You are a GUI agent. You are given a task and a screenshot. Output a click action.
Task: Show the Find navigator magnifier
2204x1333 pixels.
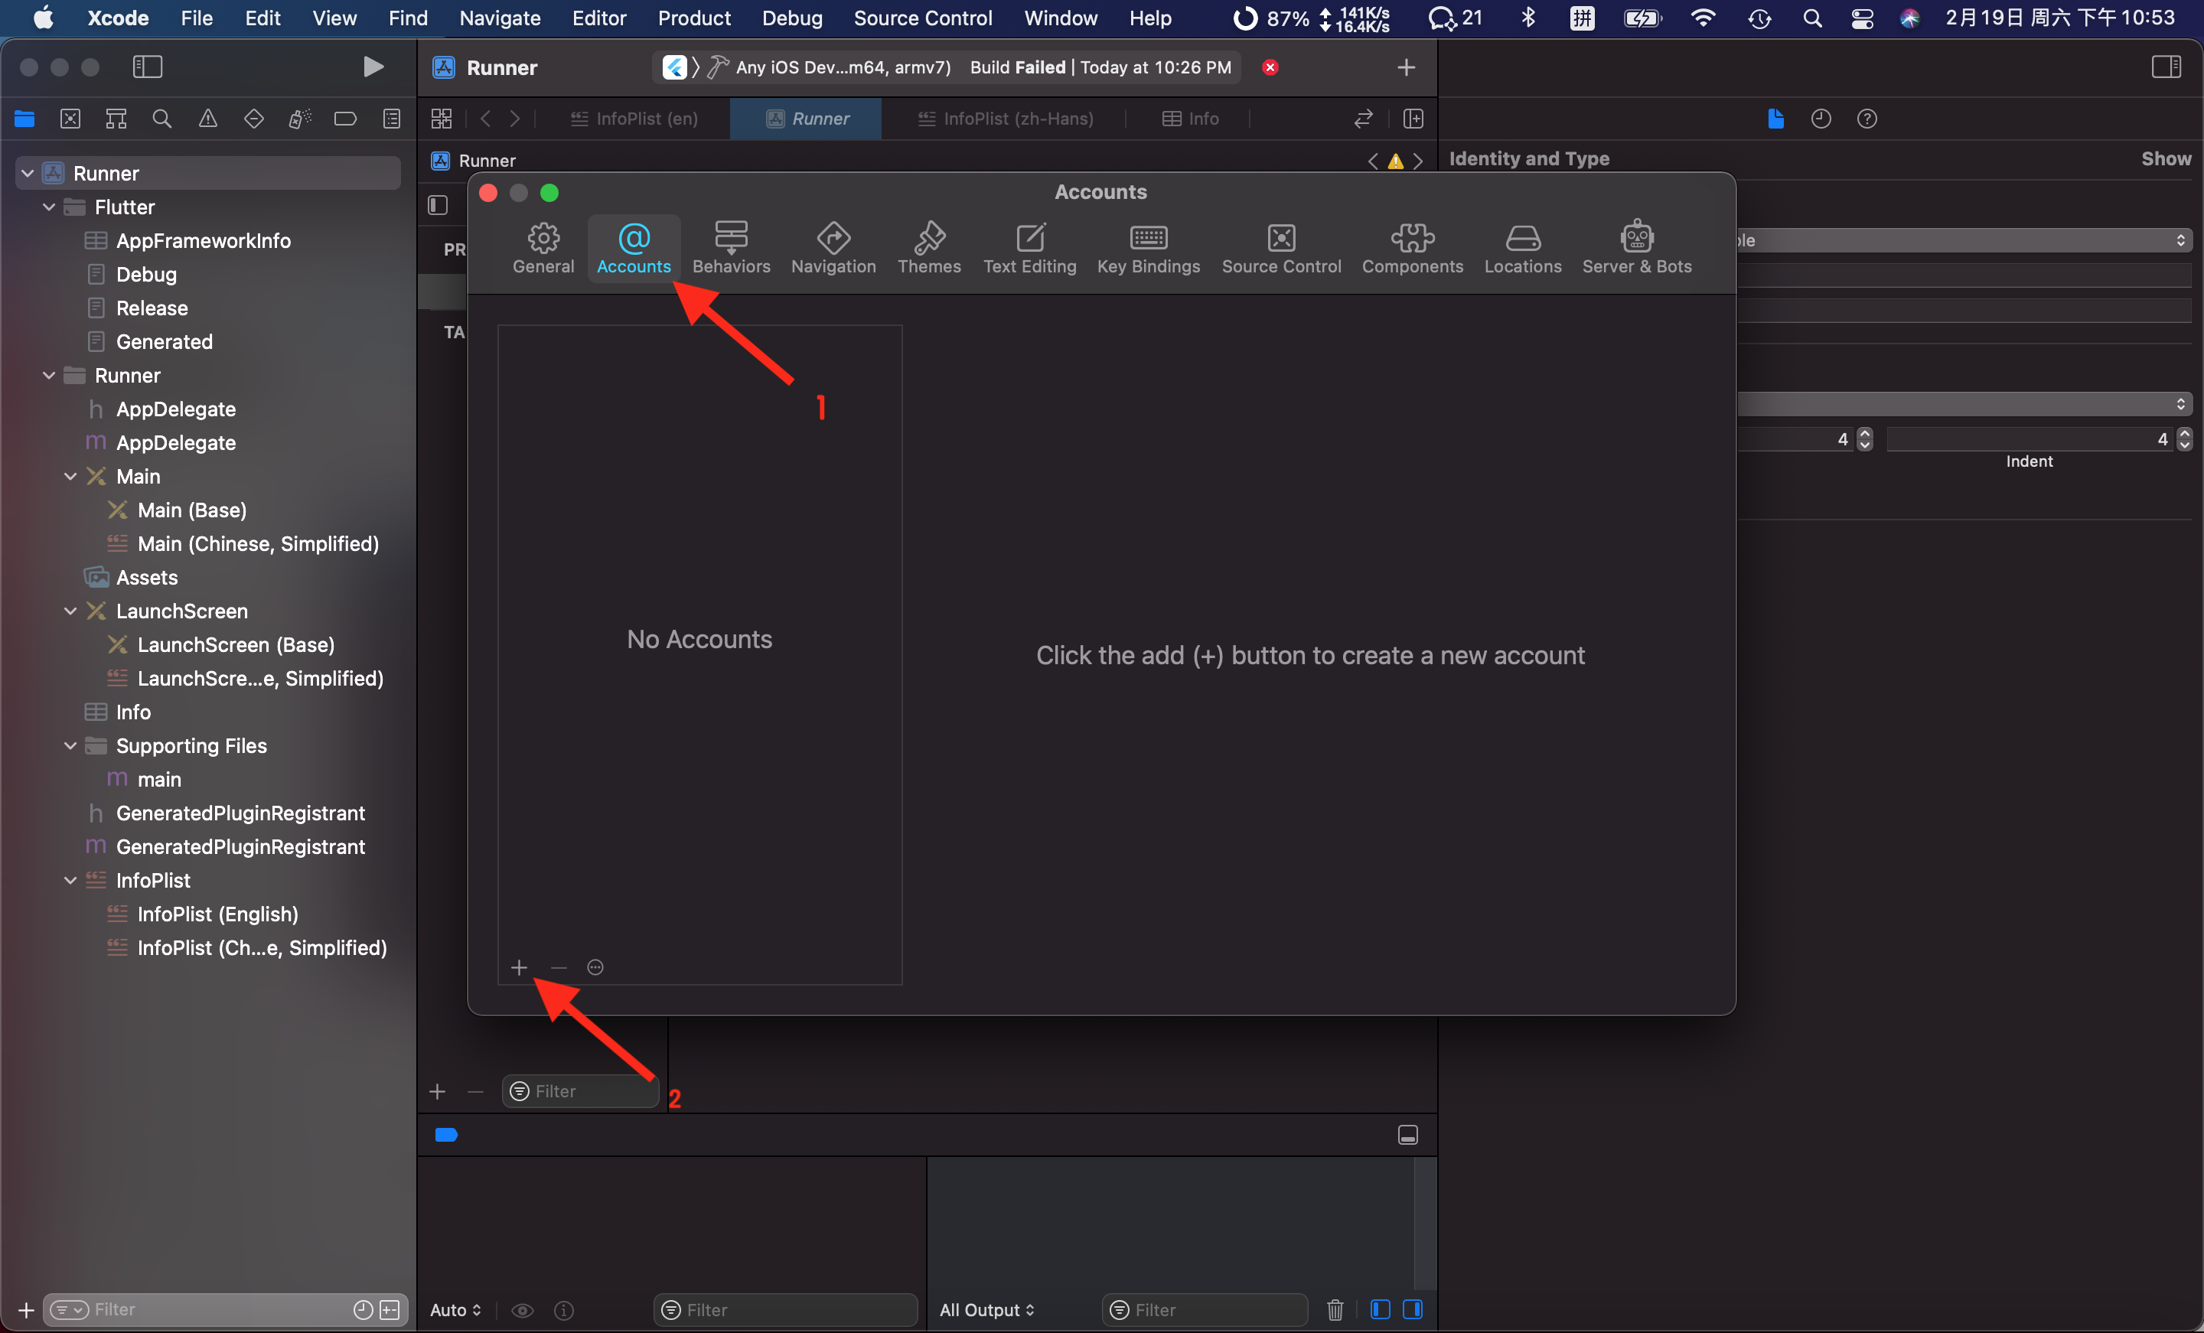click(x=162, y=118)
